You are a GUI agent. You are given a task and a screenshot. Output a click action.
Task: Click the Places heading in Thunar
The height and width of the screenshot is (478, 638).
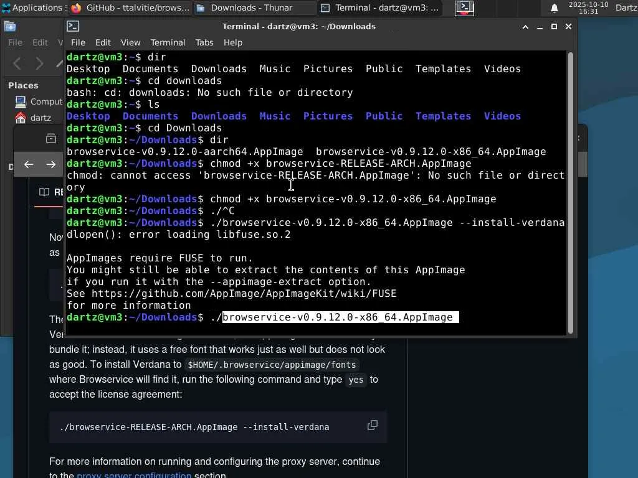click(x=23, y=86)
